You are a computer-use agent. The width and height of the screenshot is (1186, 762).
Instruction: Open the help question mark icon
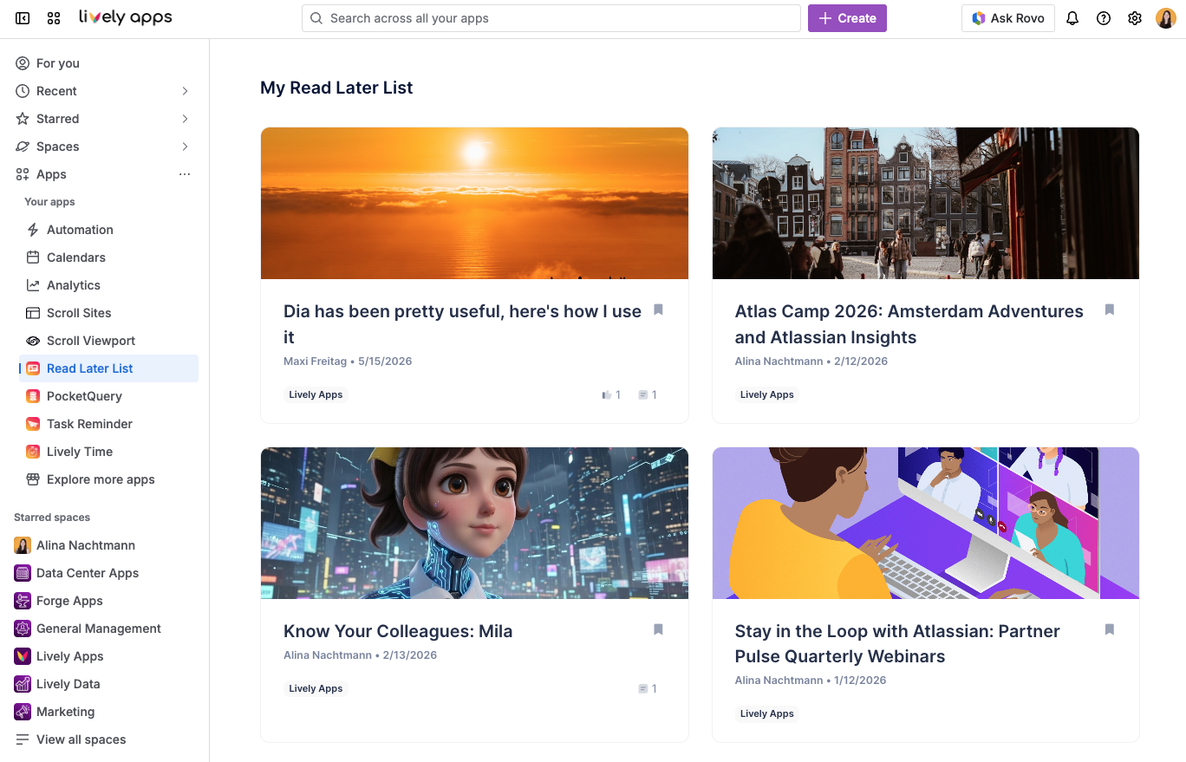[1104, 18]
